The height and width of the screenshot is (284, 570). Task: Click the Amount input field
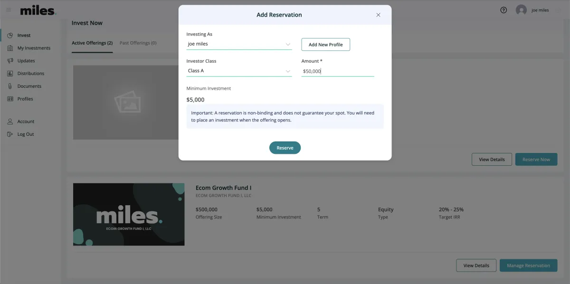pos(338,71)
